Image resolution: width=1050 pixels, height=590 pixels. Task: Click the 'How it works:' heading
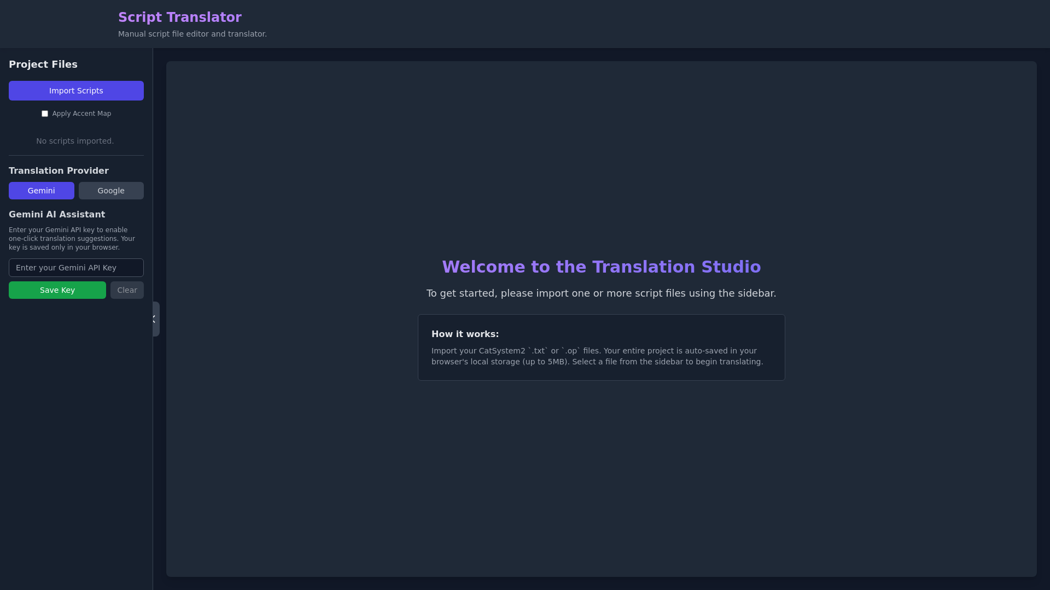coord(465,334)
